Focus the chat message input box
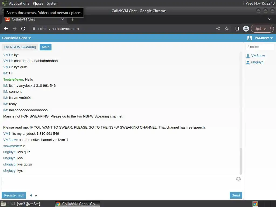This screenshot has height=207, width=276. point(122,183)
